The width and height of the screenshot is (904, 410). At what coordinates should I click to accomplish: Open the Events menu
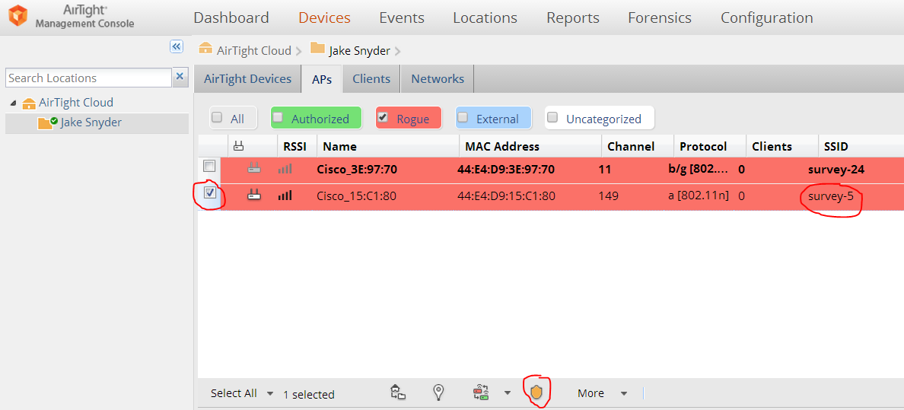[x=402, y=17]
